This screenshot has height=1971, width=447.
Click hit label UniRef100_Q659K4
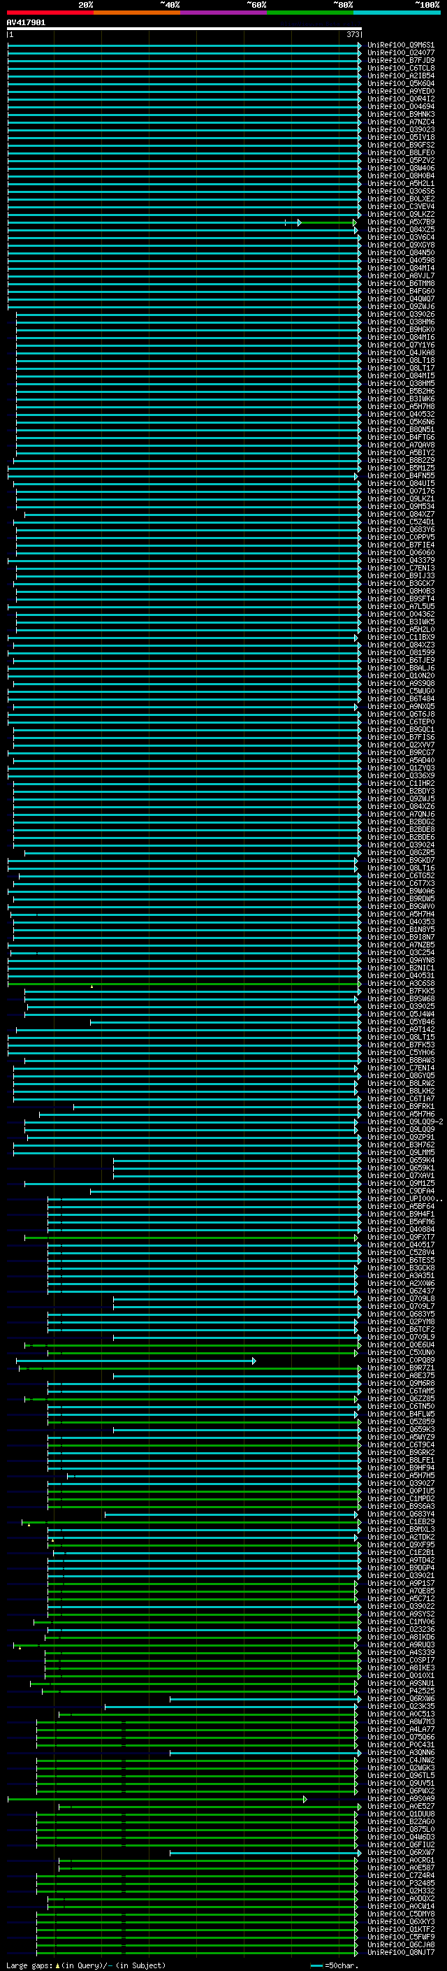(x=400, y=1160)
